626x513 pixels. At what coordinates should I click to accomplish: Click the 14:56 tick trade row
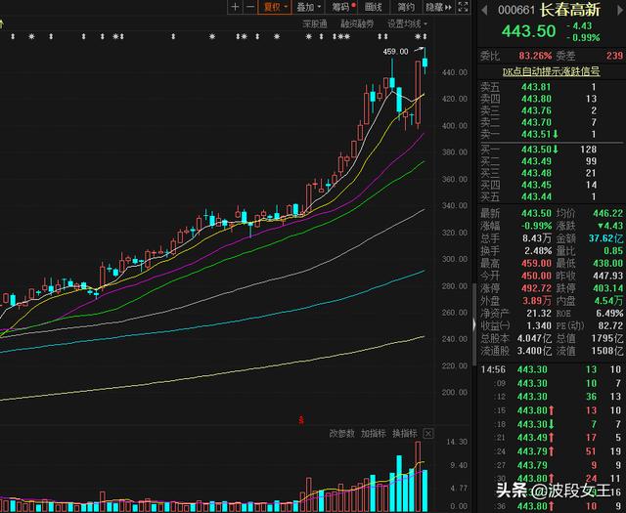pos(551,369)
